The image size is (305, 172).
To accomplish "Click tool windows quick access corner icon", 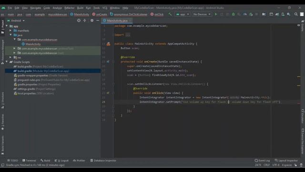I will coord(2,165).
